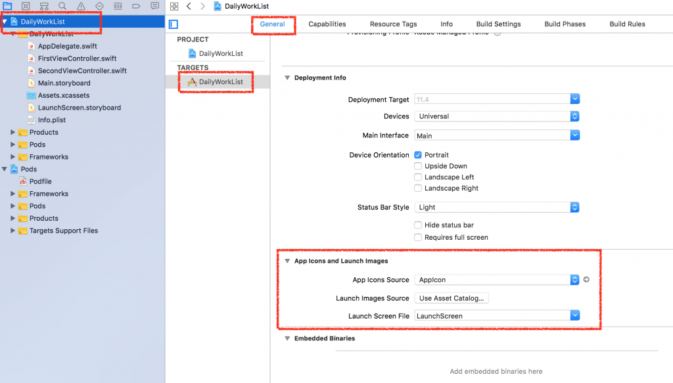The image size is (673, 383).
Task: Open the Issue navigator warning icon
Action: (x=81, y=6)
